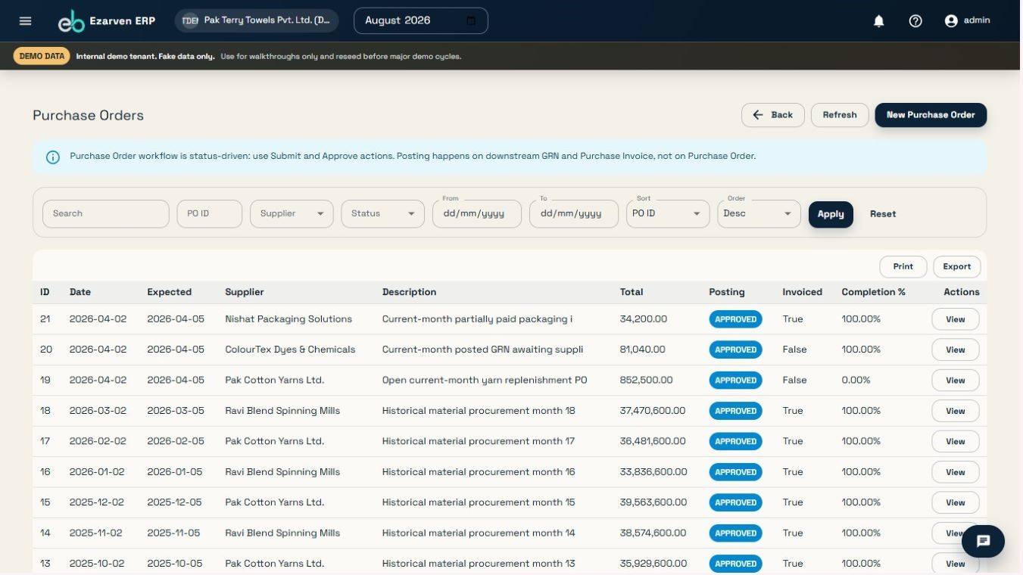Export the purchase orders table

coord(957,266)
